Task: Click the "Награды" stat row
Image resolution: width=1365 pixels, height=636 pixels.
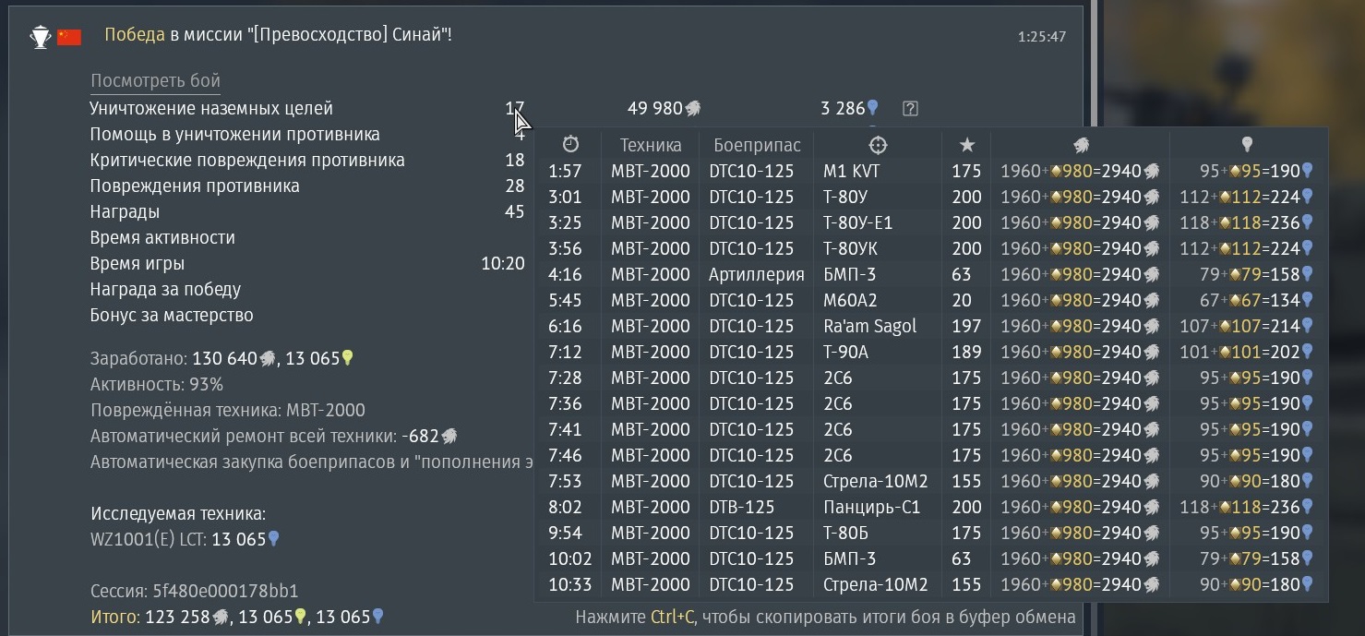Action: [x=125, y=211]
